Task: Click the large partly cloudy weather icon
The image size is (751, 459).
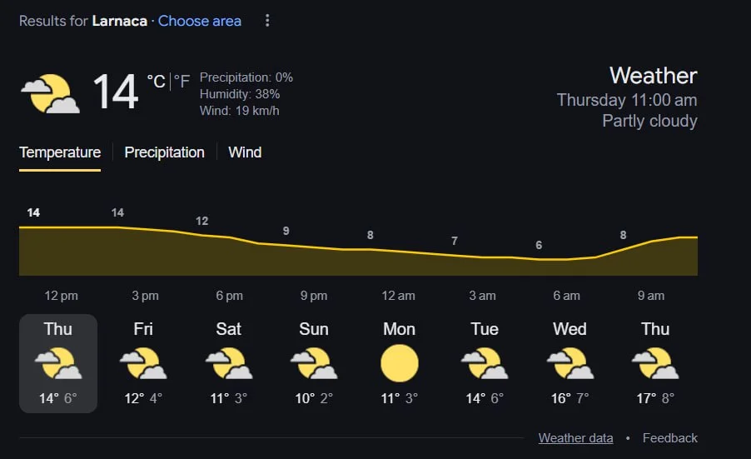Action: (x=50, y=93)
